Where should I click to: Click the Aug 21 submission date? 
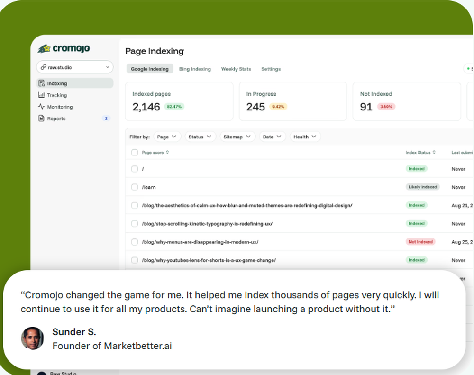462,205
